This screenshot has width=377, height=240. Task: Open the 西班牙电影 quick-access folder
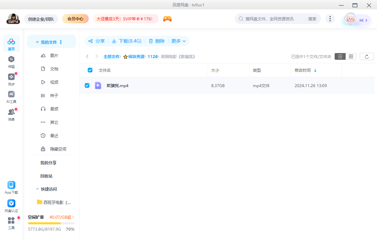tap(54, 203)
